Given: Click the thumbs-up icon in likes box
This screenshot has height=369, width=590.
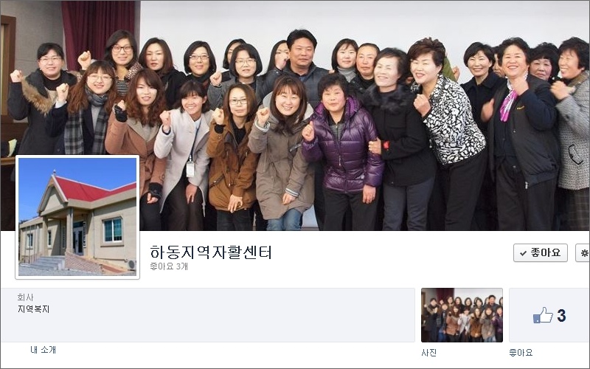Looking at the screenshot, I should pyautogui.click(x=543, y=315).
